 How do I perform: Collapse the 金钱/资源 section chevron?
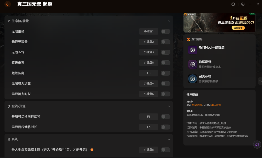click(x=169, y=106)
